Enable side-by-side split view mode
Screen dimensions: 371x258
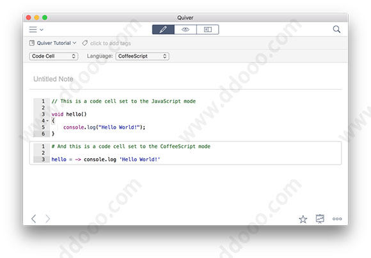(x=207, y=29)
